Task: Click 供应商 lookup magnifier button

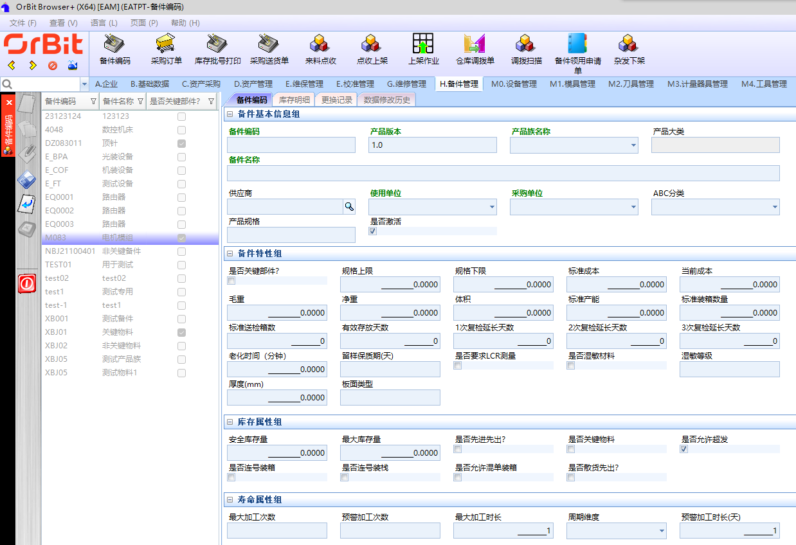Action: [x=349, y=206]
